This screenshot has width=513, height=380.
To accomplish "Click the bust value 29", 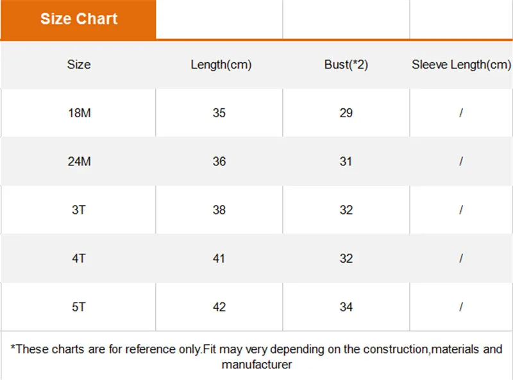I will [346, 113].
